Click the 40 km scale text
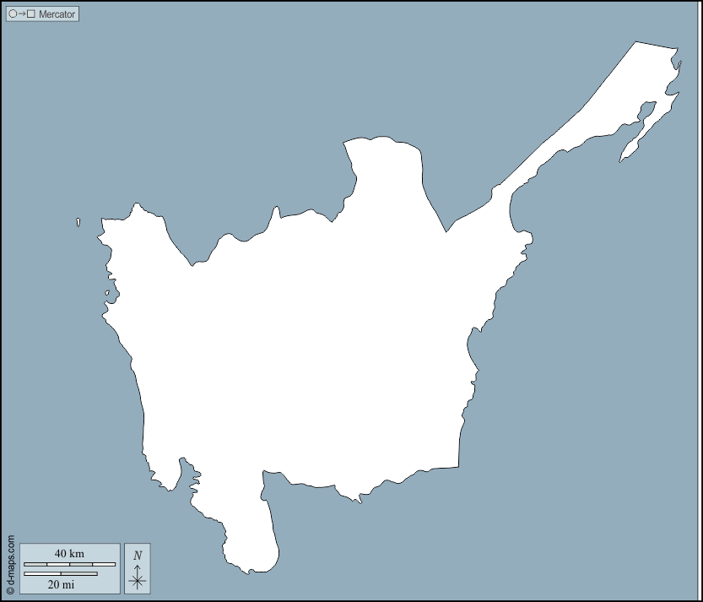Viewport: 703px width, 602px height. point(69,553)
